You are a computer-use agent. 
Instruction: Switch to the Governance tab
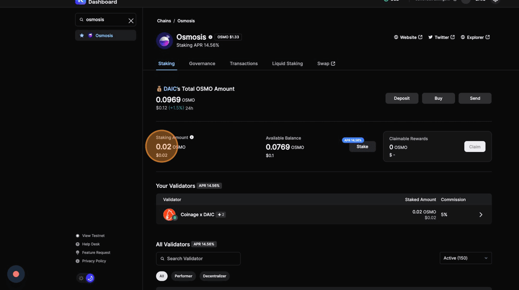pyautogui.click(x=202, y=63)
